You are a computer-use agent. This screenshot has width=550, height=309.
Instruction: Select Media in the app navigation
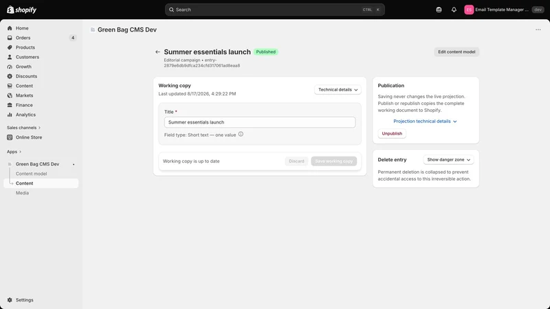(22, 193)
